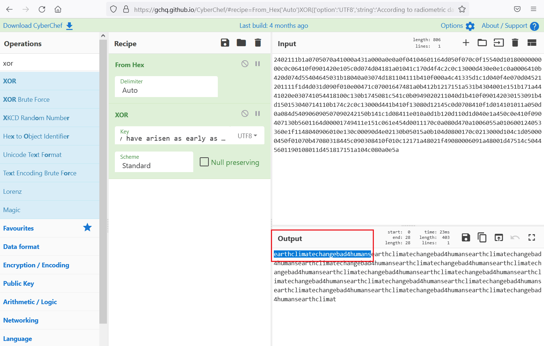This screenshot has width=544, height=346.
Task: Enable Null preserving checkbox
Action: 204,162
